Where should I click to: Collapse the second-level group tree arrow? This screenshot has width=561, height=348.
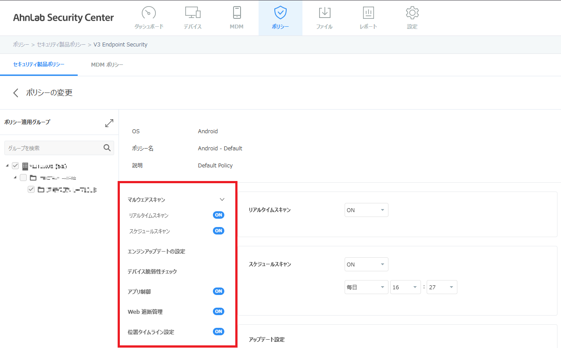pyautogui.click(x=15, y=178)
